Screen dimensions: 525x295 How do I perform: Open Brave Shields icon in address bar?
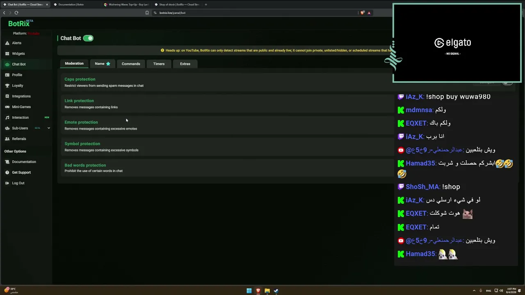[x=362, y=13]
